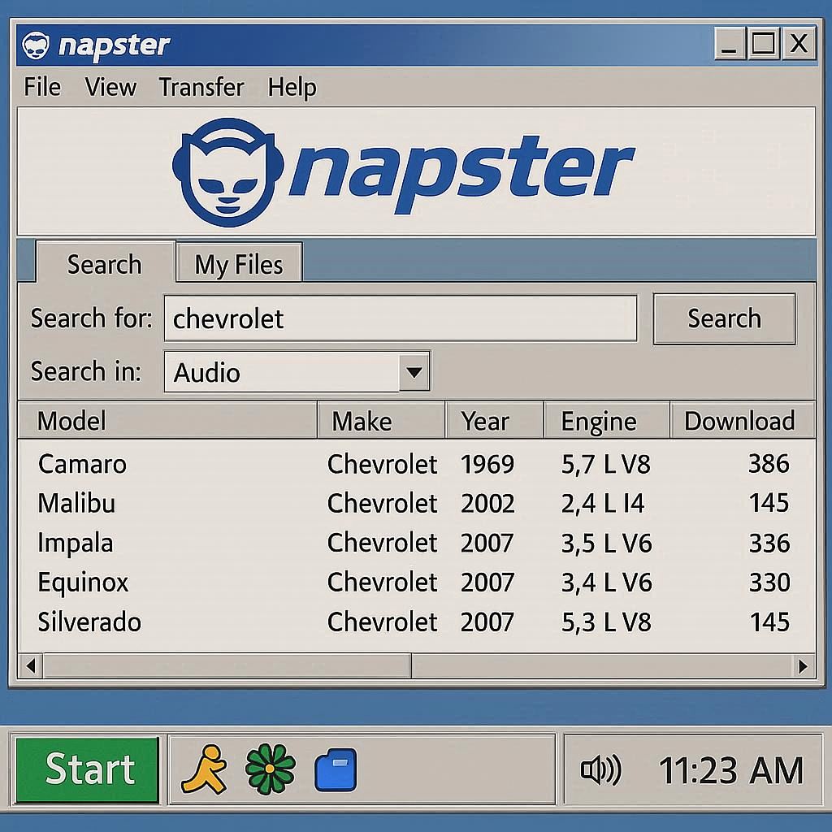
Task: Open the Transfer menu
Action: [x=201, y=87]
